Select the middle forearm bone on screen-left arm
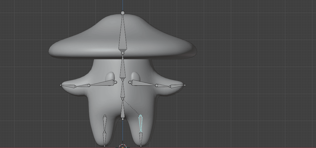This screenshot has width=316, height=148. point(81,86)
